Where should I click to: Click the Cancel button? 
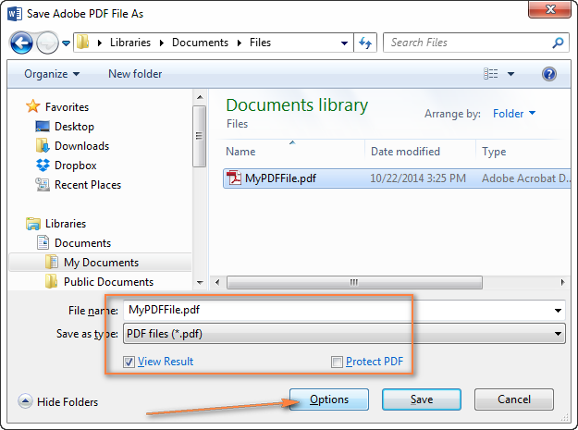(x=514, y=399)
